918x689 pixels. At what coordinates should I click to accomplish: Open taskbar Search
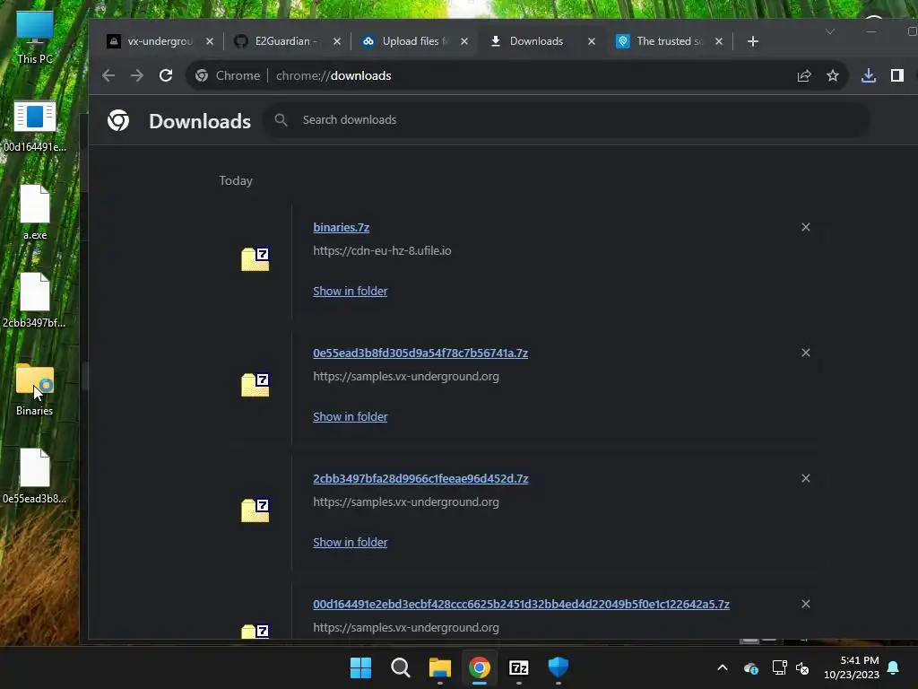click(x=401, y=667)
